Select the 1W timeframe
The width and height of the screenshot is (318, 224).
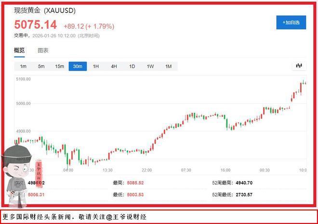coord(150,66)
